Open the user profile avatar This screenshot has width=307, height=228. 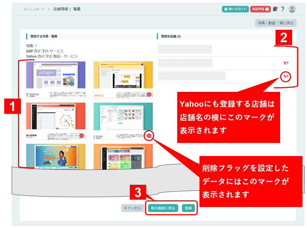(x=292, y=9)
